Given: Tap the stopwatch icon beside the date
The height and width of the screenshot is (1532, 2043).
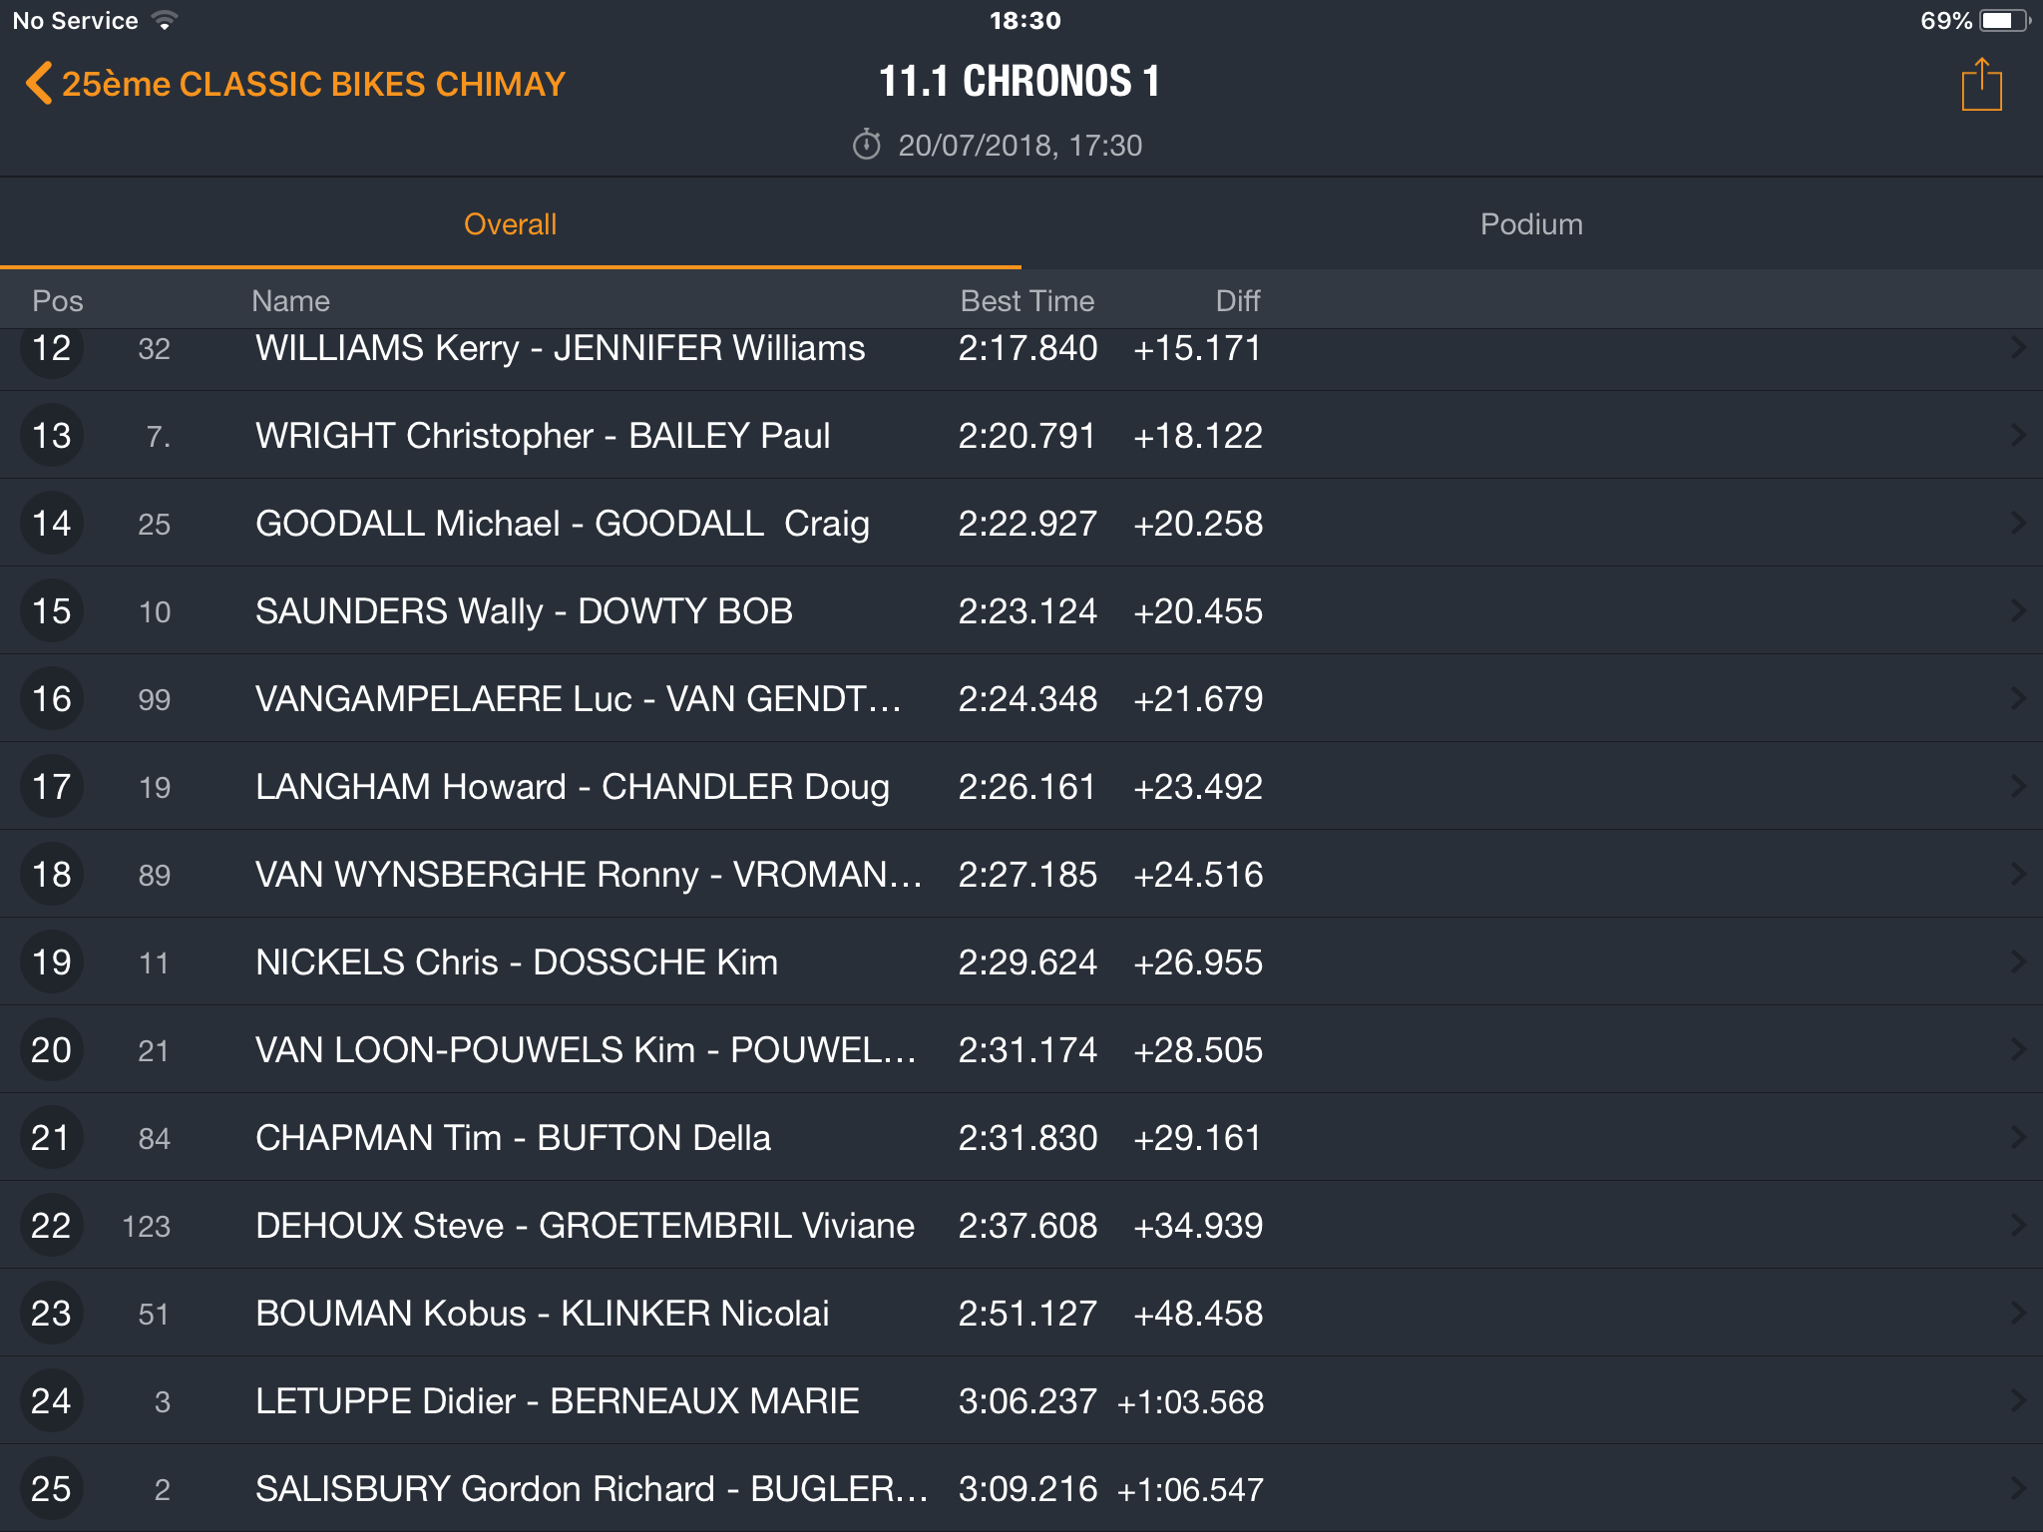Looking at the screenshot, I should point(866,145).
